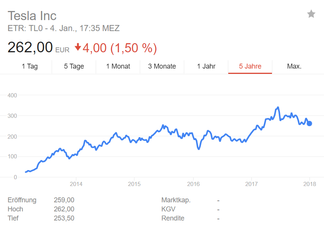This screenshot has width=324, height=233.
Task: Choose the 1 Jahr time range
Action: pos(206,66)
